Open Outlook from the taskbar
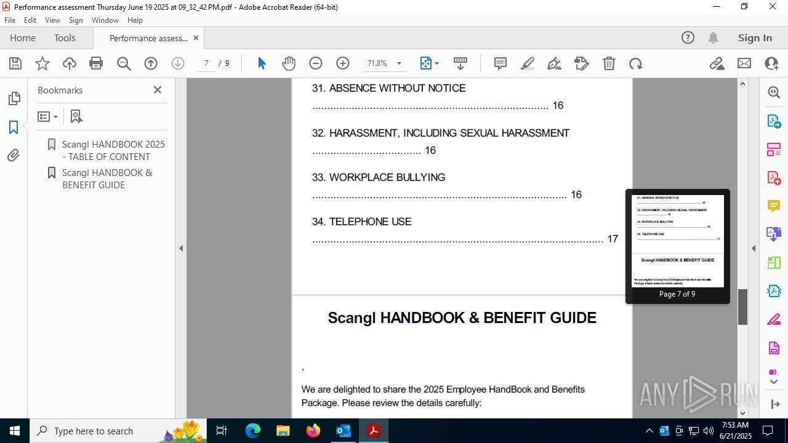Image resolution: width=788 pixels, height=443 pixels. click(343, 431)
